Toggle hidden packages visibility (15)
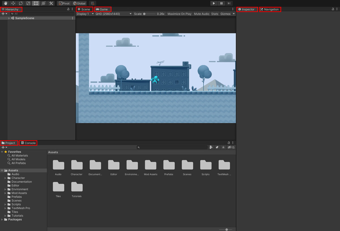340x231 pixels. pyautogui.click(x=231, y=147)
